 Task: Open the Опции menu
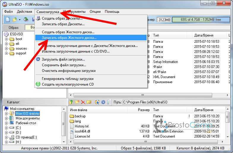[95, 12]
